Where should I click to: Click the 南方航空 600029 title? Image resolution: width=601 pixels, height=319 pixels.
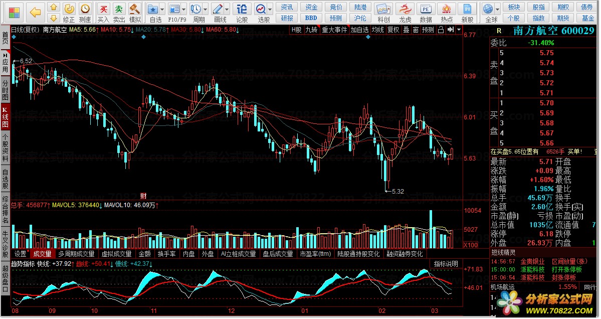[553, 31]
